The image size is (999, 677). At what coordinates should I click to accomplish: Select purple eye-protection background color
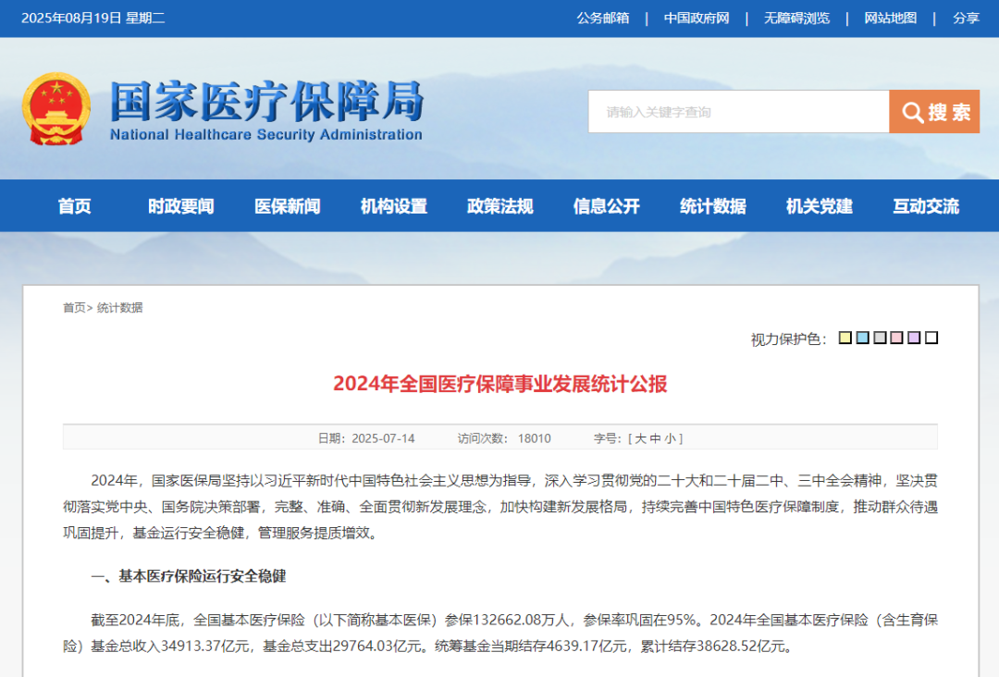coord(914,338)
